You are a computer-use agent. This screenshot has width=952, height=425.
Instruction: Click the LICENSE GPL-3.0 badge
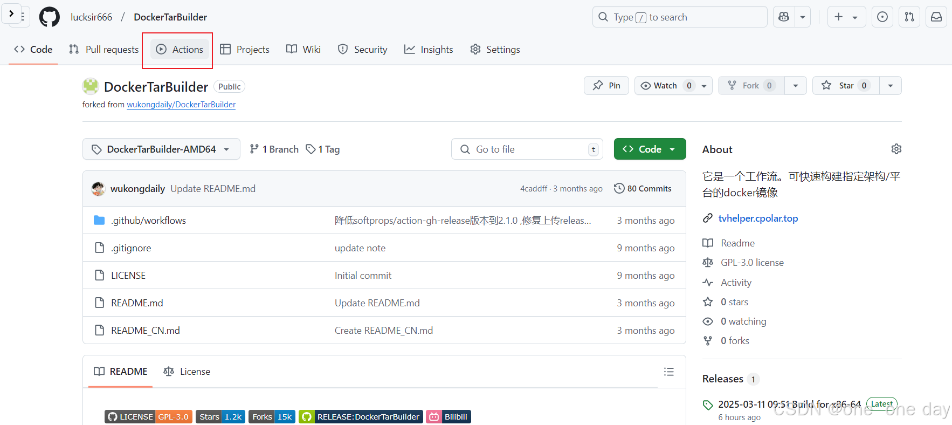click(x=148, y=416)
